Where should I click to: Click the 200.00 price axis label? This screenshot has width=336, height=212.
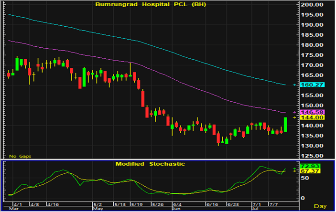pos(311,4)
